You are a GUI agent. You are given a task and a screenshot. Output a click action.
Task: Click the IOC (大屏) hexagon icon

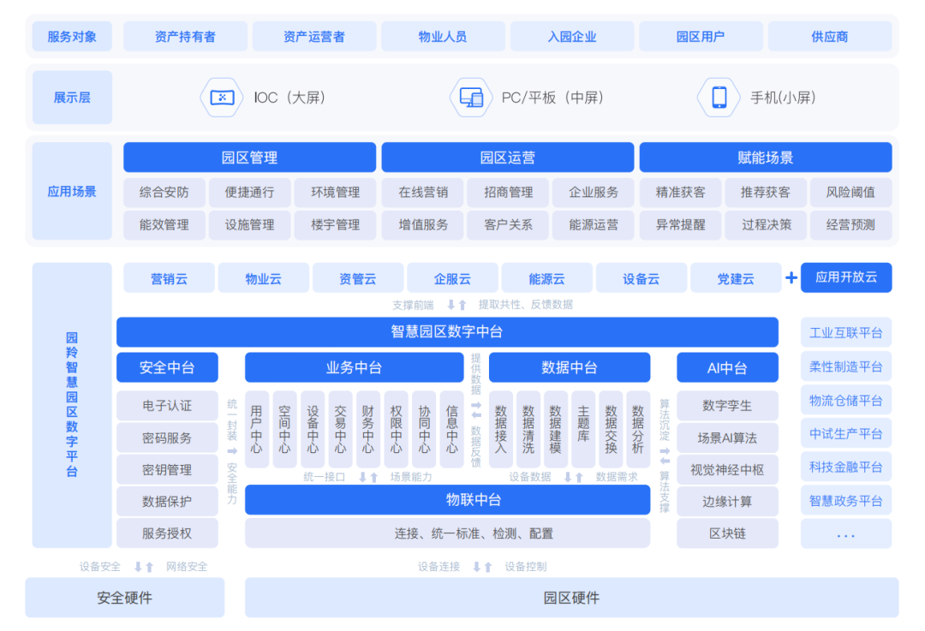(x=221, y=97)
